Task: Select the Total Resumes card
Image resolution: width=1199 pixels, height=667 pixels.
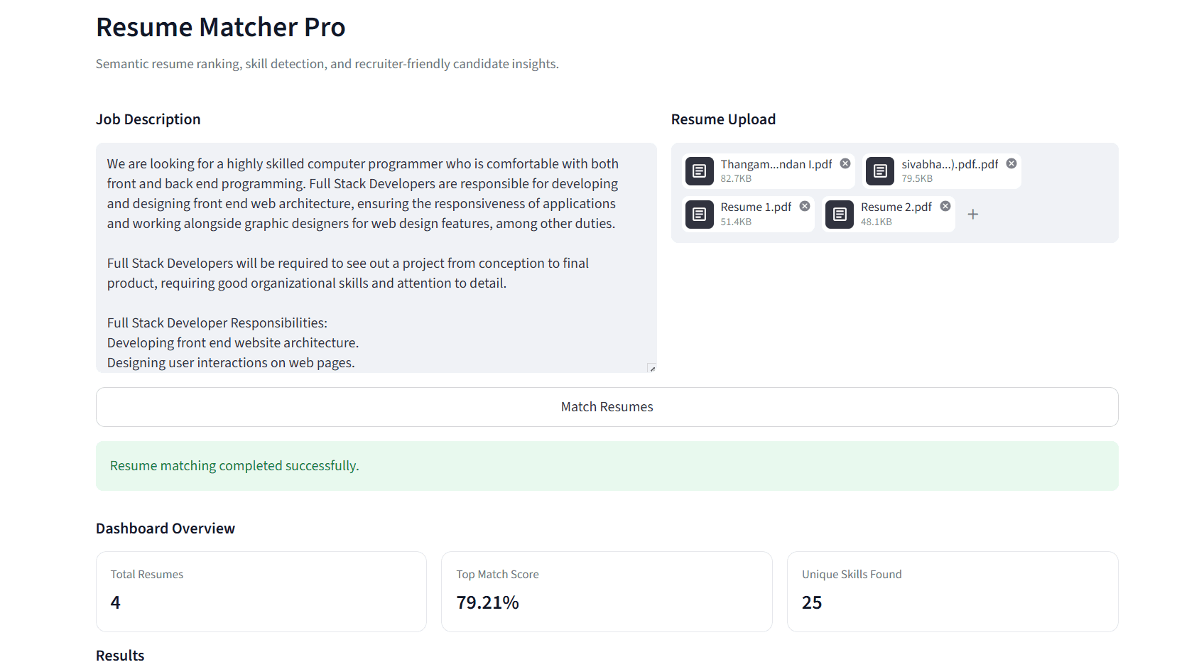Action: (x=261, y=591)
